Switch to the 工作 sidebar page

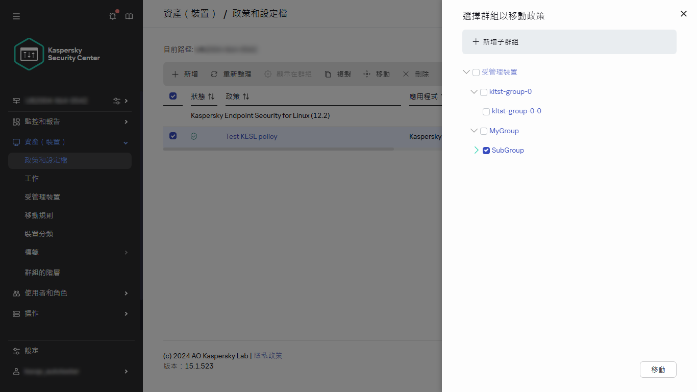point(31,178)
